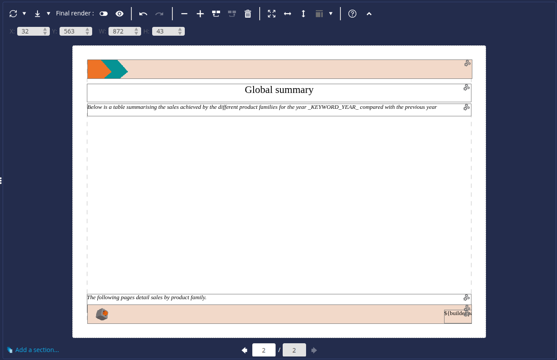
Task: Refresh the template preview
Action: click(13, 14)
